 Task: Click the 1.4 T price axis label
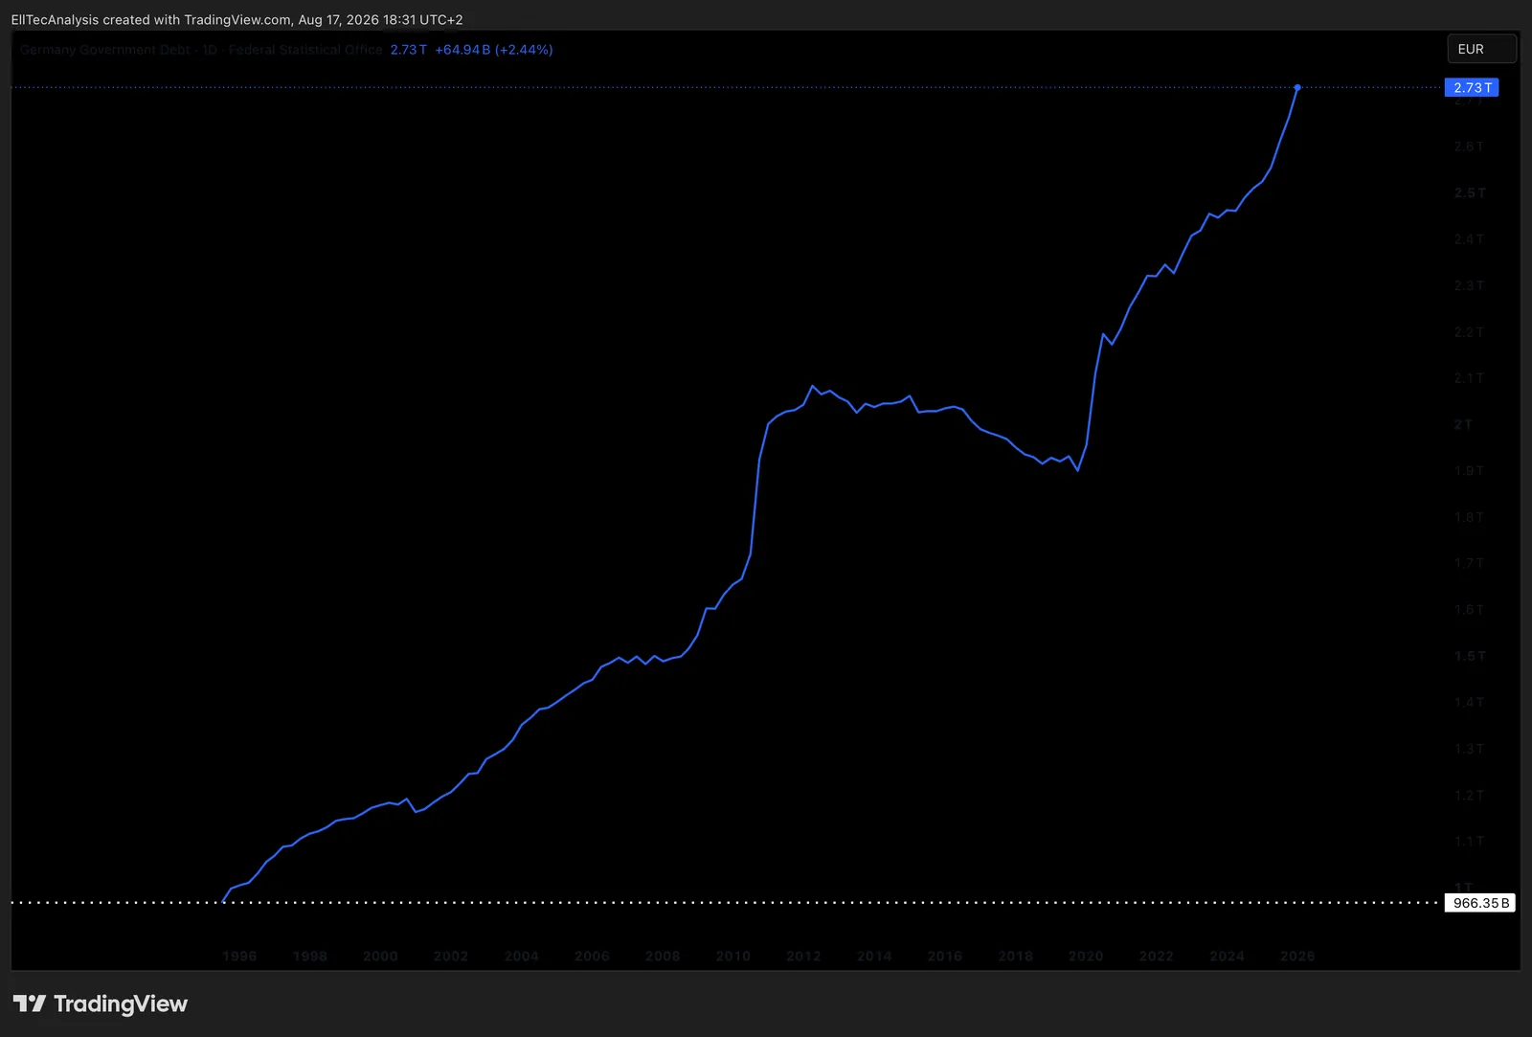(1469, 703)
